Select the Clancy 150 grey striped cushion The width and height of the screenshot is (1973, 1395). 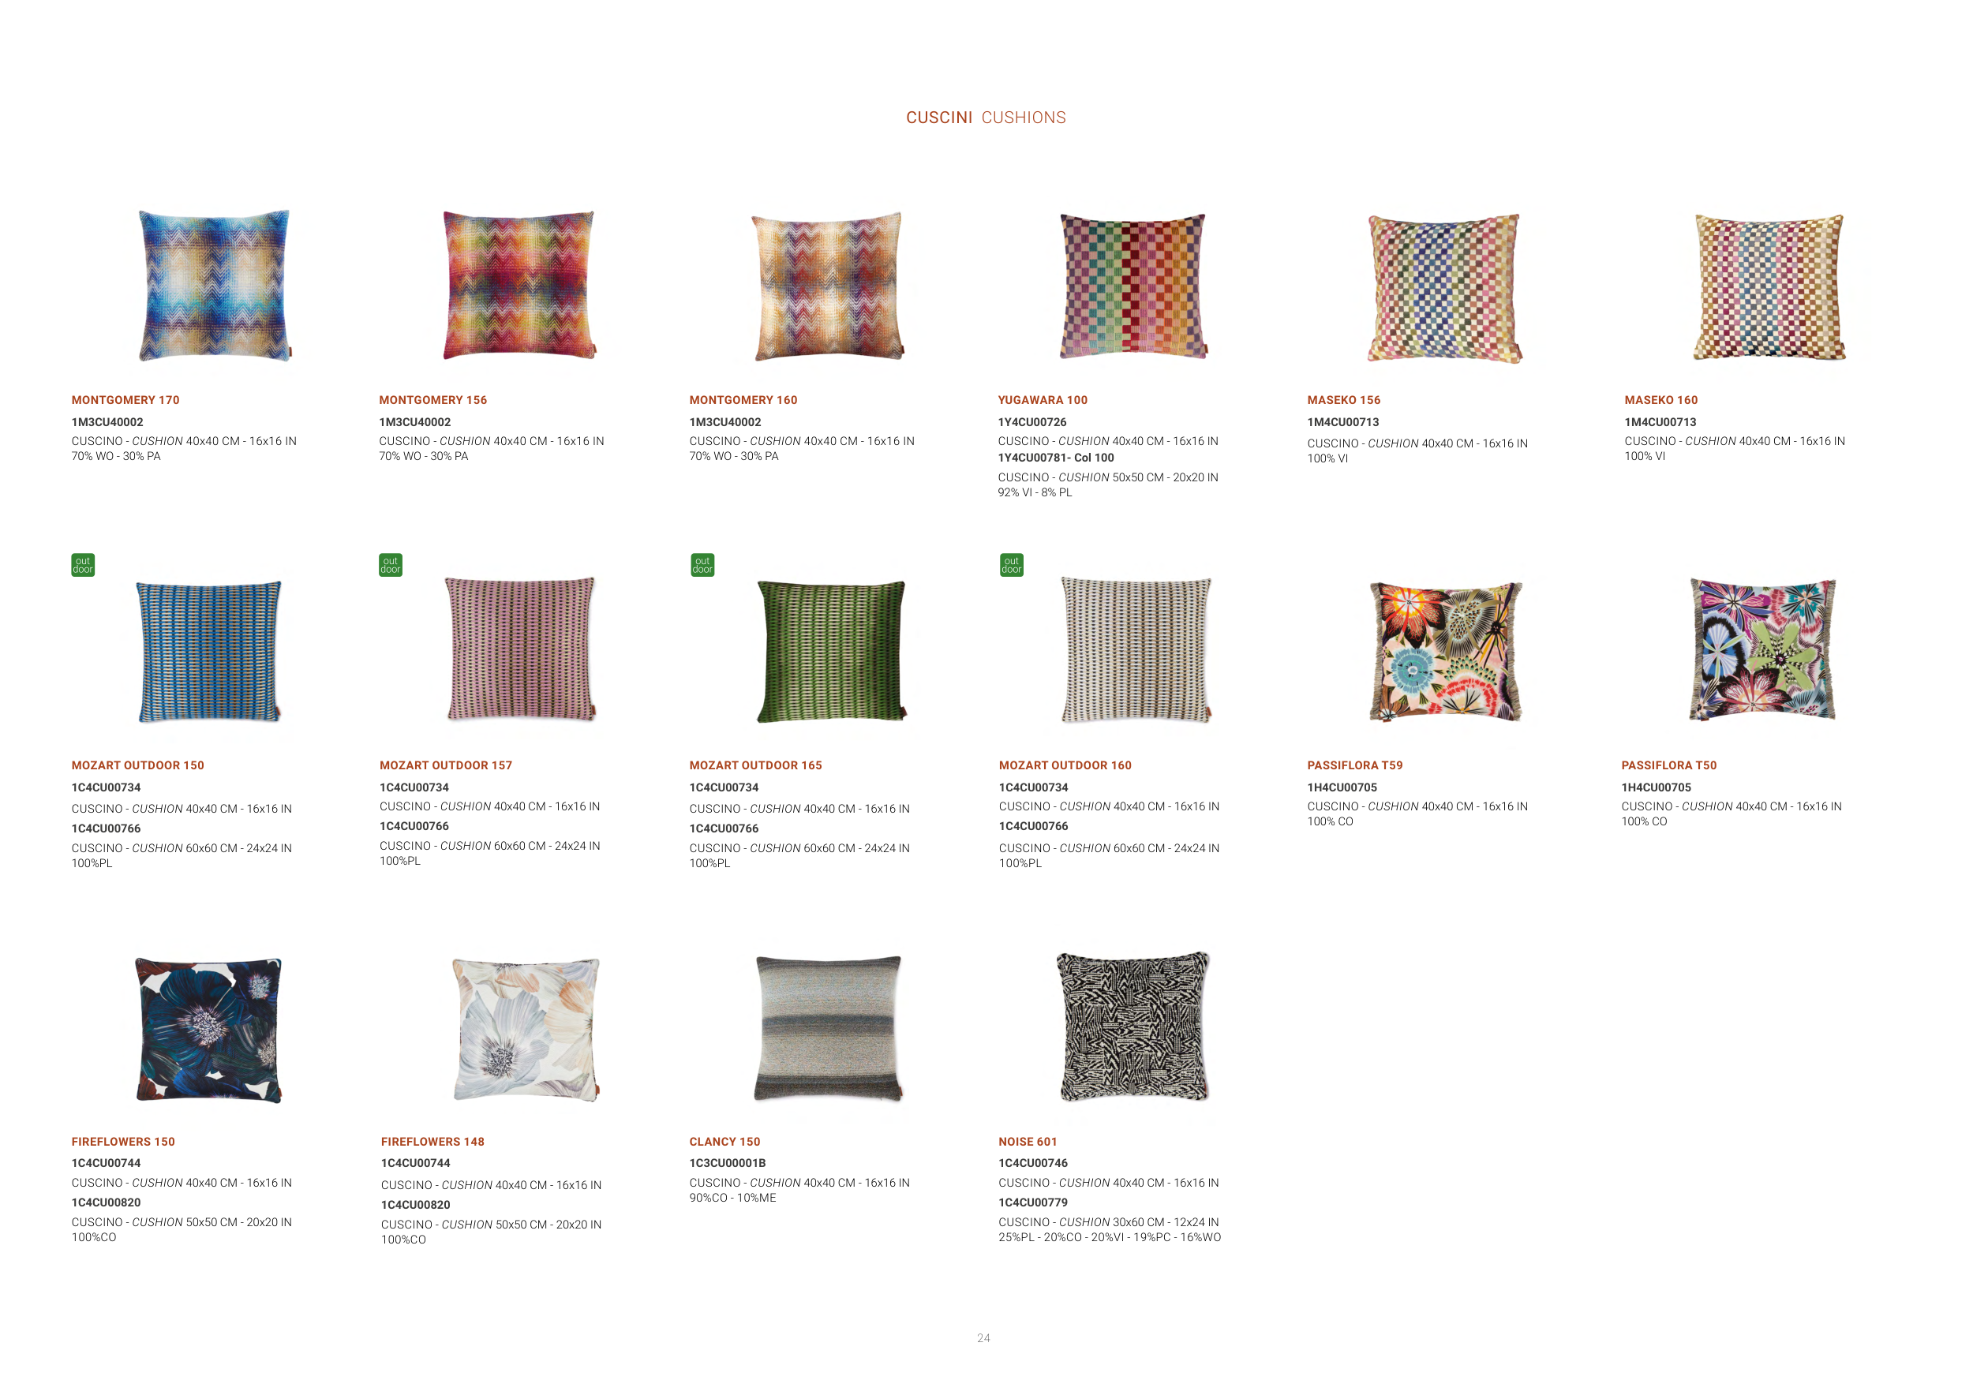pyautogui.click(x=829, y=1028)
